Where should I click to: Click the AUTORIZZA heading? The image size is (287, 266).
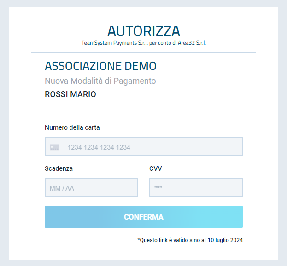144,31
